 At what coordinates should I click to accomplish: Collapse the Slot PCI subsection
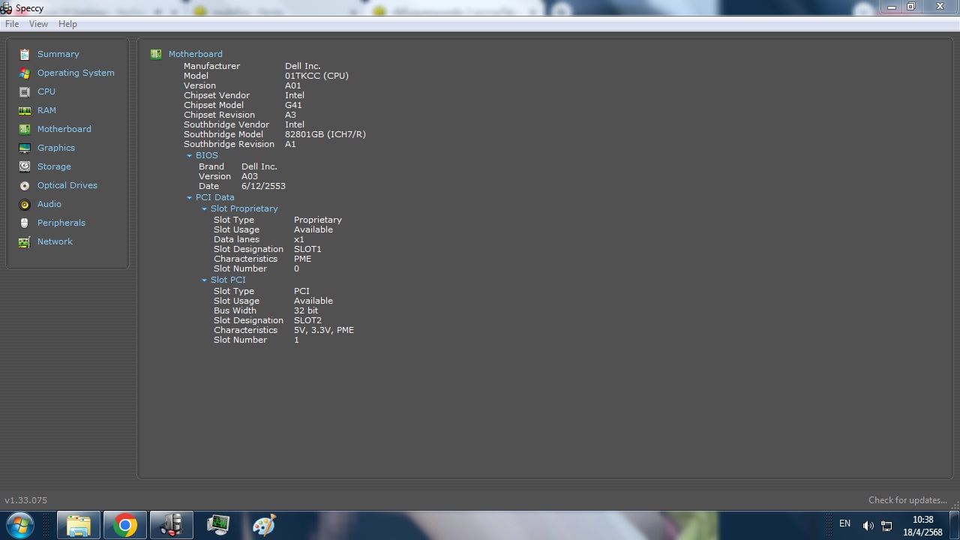[x=204, y=280]
